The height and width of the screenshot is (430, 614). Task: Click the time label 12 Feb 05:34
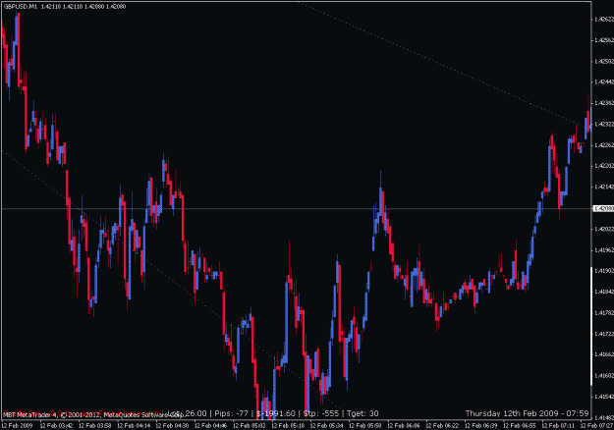click(x=326, y=426)
